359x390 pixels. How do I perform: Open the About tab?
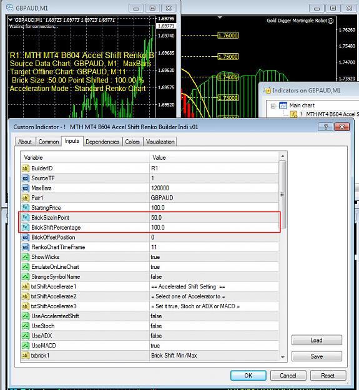tap(25, 142)
